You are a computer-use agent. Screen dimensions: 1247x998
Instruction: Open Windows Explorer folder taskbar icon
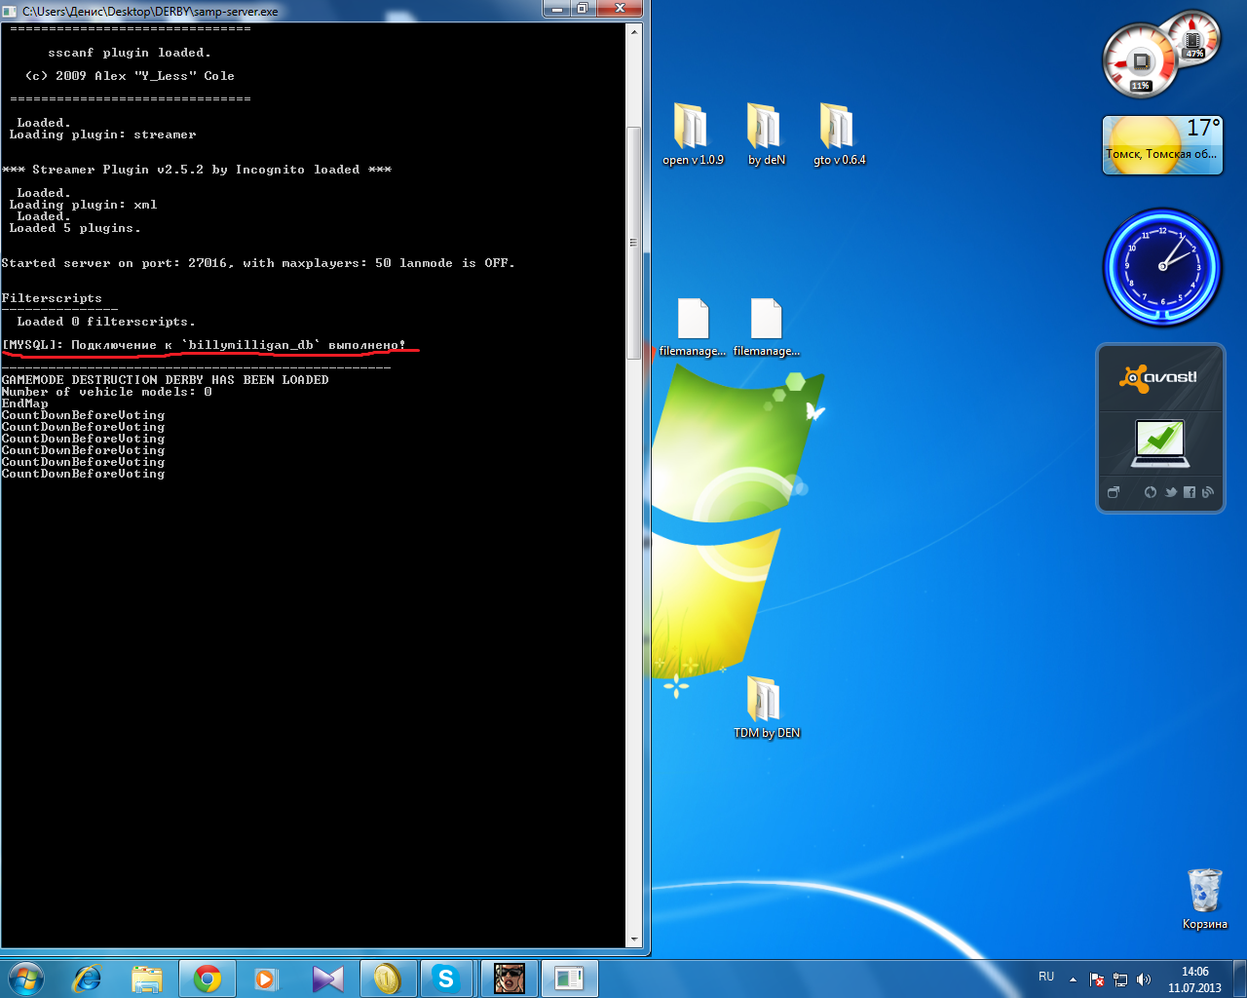147,979
